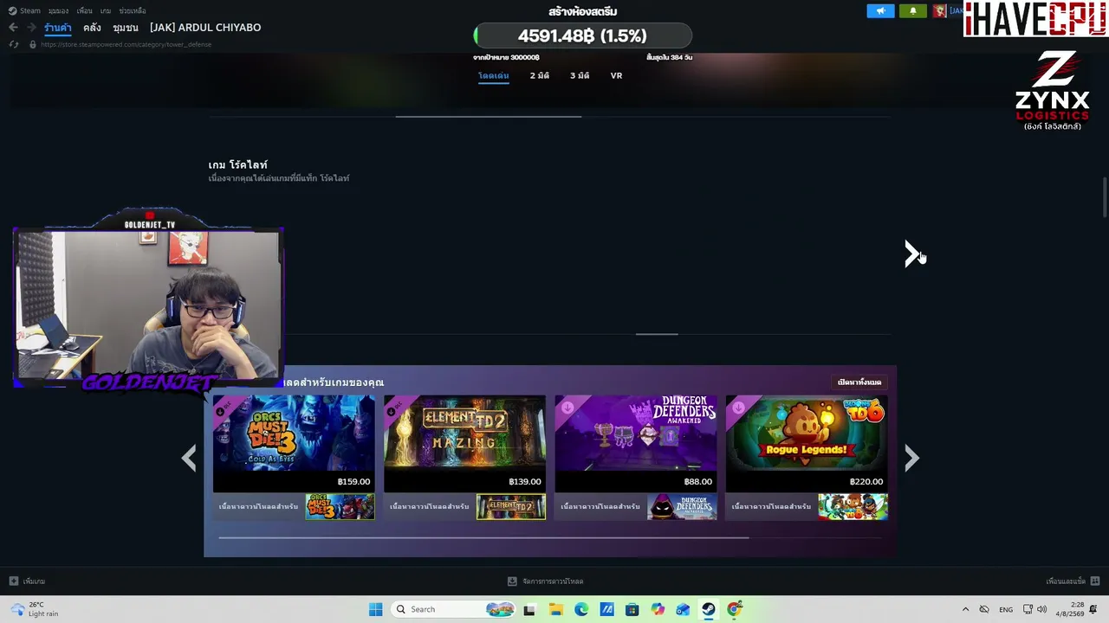Launch Microsoft Edge from the taskbar
The height and width of the screenshot is (623, 1109).
point(580,609)
